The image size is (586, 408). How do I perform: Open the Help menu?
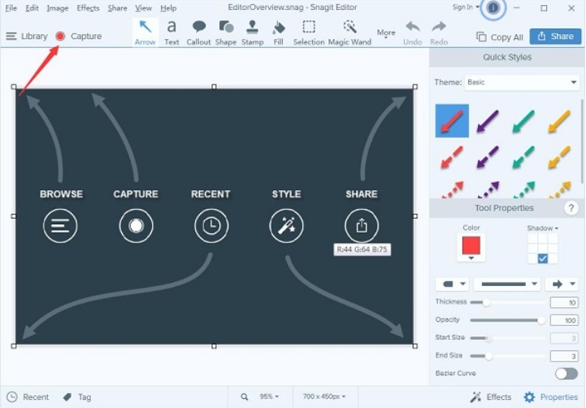click(x=168, y=8)
